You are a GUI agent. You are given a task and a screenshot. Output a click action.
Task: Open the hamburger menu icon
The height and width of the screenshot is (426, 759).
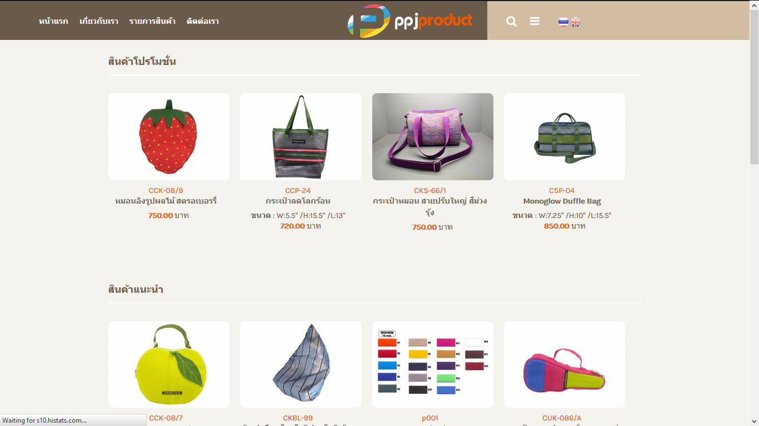point(535,21)
